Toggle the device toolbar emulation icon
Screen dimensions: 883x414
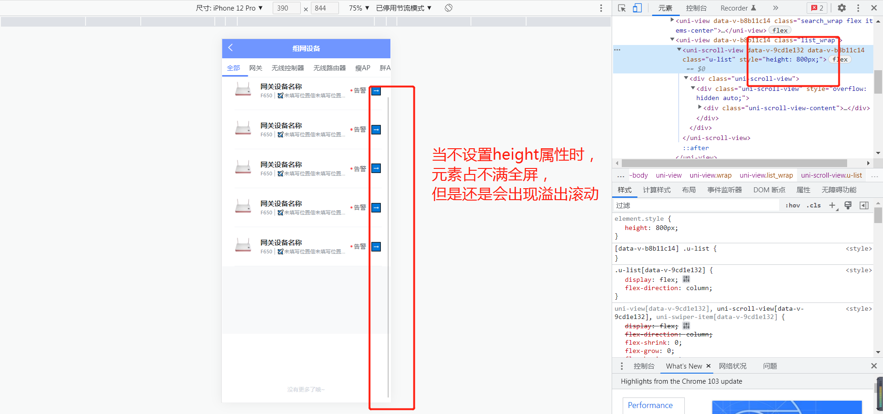pos(636,8)
